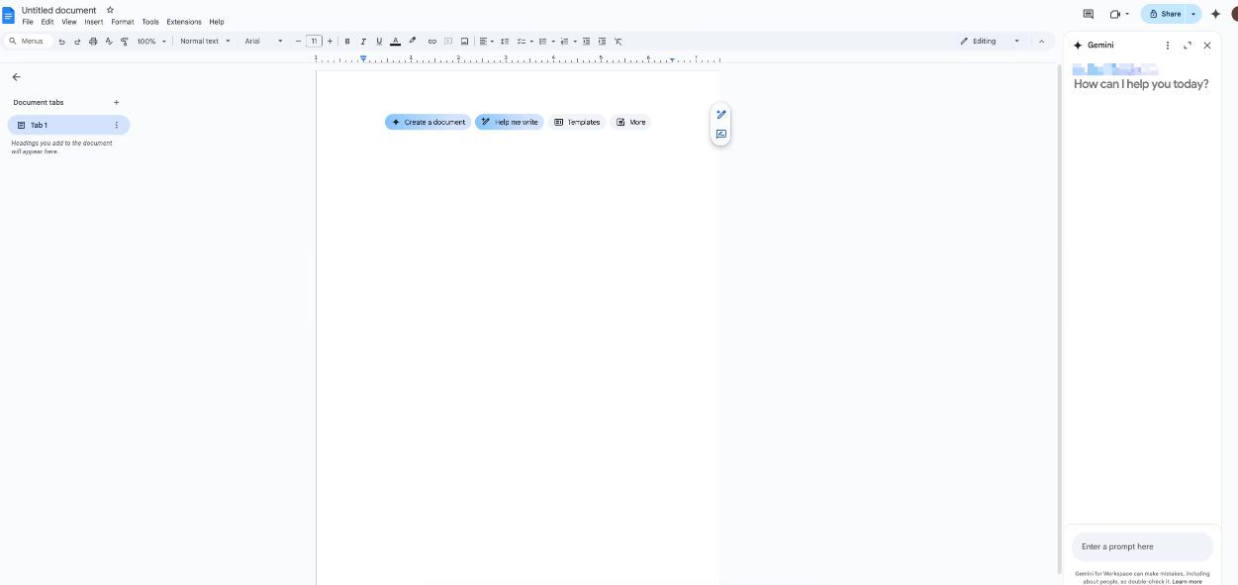Expand the Gemini panel to full size
Viewport: 1238px width, 585px height.
click(x=1188, y=46)
